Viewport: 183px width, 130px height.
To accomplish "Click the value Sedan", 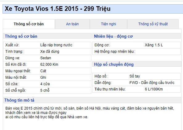I will [45, 58].
